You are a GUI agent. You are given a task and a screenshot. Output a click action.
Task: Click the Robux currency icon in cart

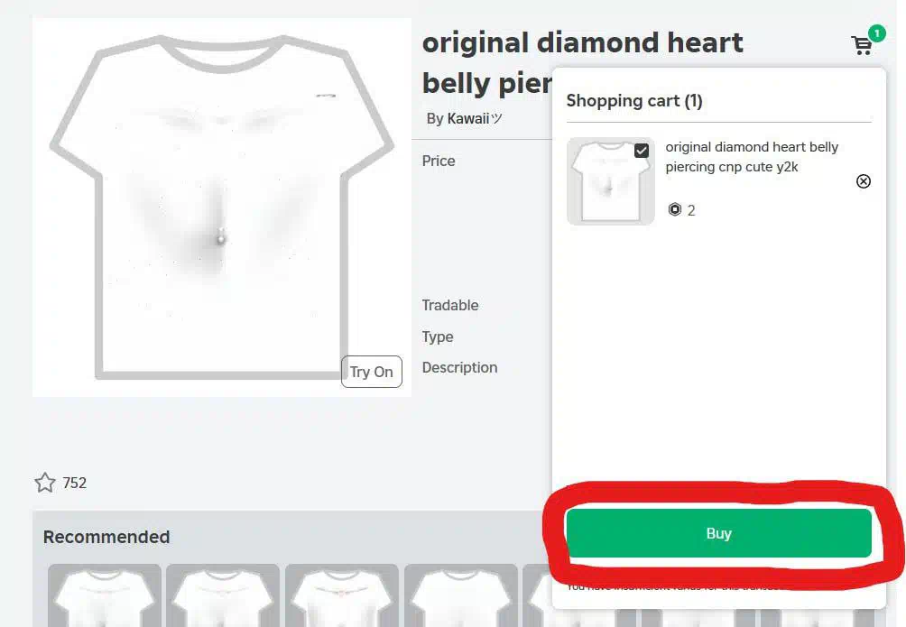pyautogui.click(x=674, y=209)
